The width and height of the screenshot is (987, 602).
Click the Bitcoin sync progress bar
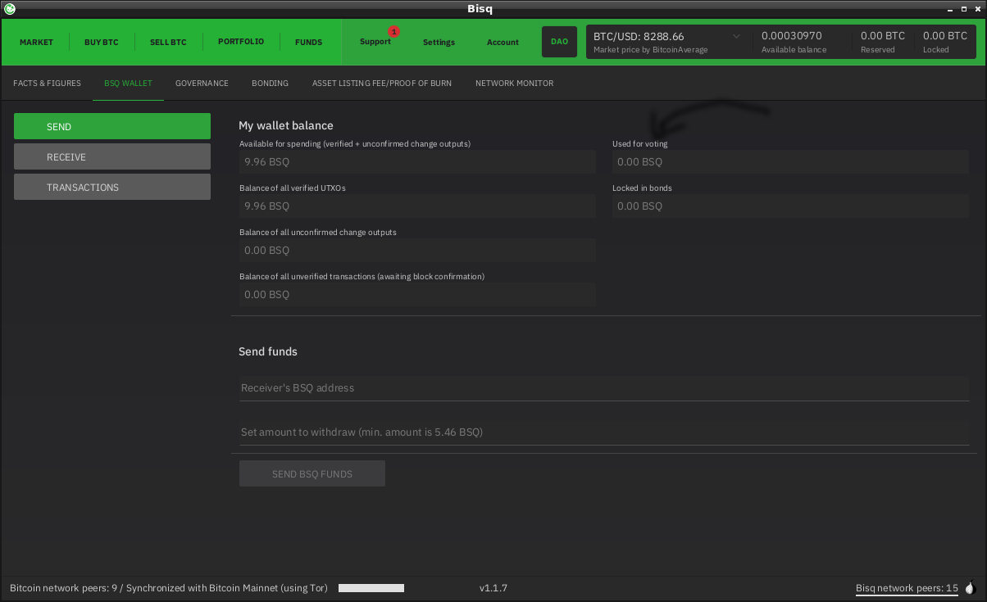pos(371,588)
